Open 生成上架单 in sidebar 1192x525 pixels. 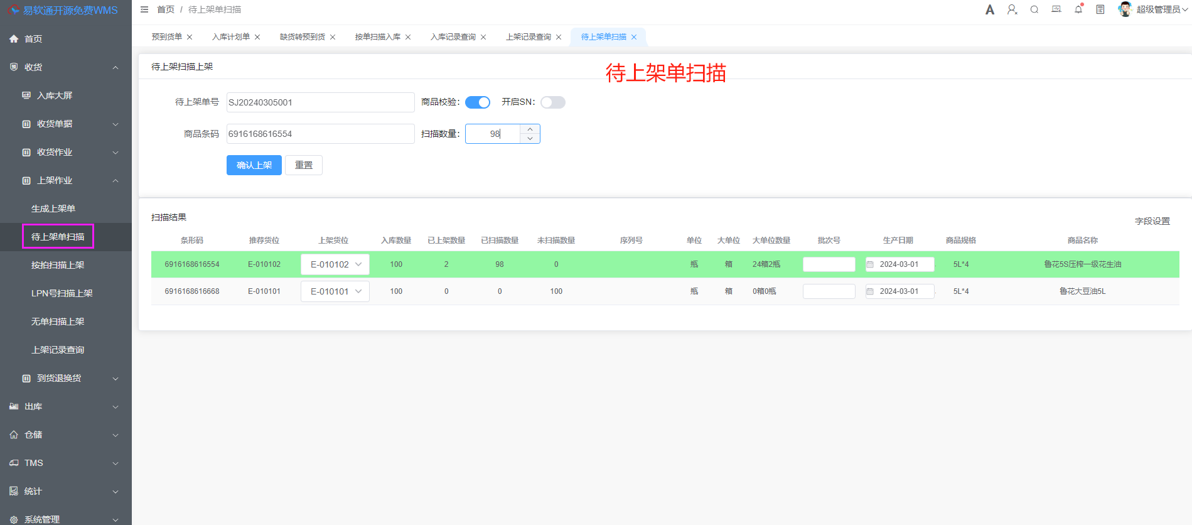pyautogui.click(x=53, y=208)
